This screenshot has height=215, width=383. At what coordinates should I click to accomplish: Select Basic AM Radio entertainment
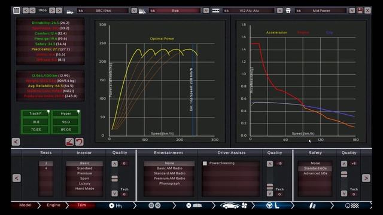(169, 168)
